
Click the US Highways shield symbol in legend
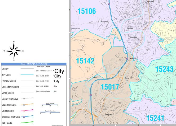coord(24,111)
